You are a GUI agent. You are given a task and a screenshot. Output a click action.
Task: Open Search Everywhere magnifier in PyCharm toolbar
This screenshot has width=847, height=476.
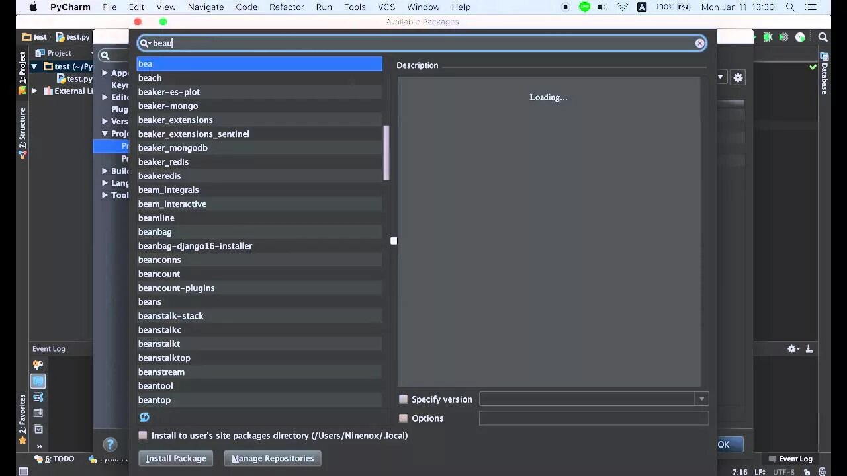coord(823,37)
